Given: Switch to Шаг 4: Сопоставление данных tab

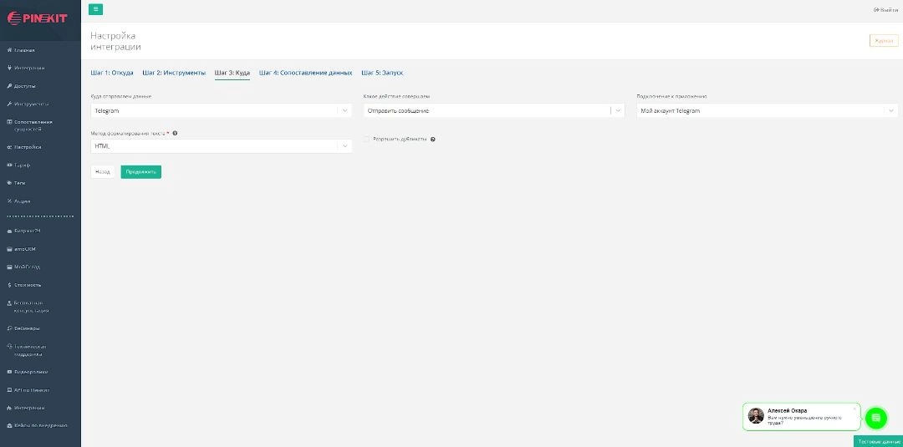Looking at the screenshot, I should (305, 73).
